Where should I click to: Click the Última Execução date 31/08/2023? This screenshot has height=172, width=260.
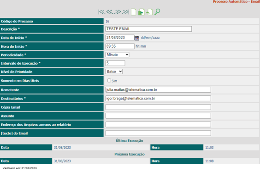tap(62, 147)
